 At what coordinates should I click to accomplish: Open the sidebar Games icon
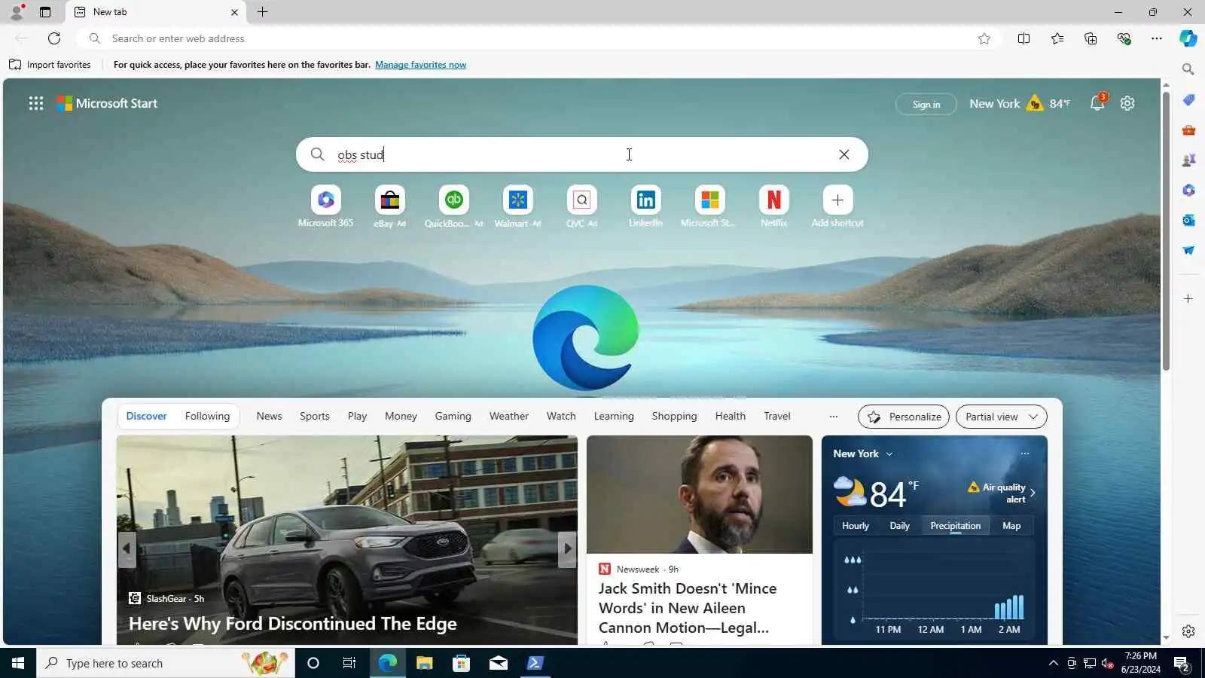[x=1188, y=160]
